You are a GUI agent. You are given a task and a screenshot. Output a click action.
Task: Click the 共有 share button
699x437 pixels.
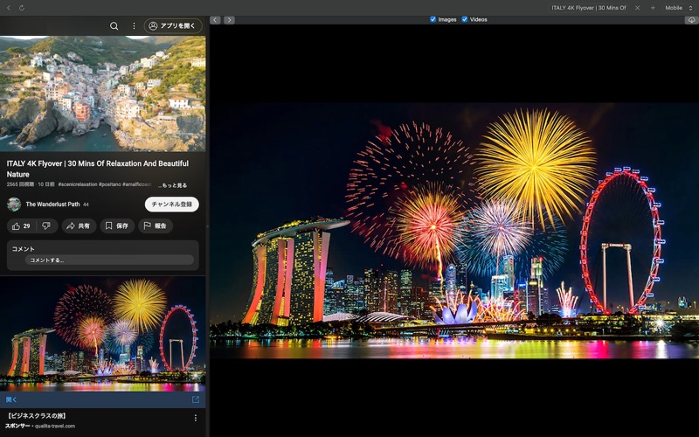tap(79, 226)
